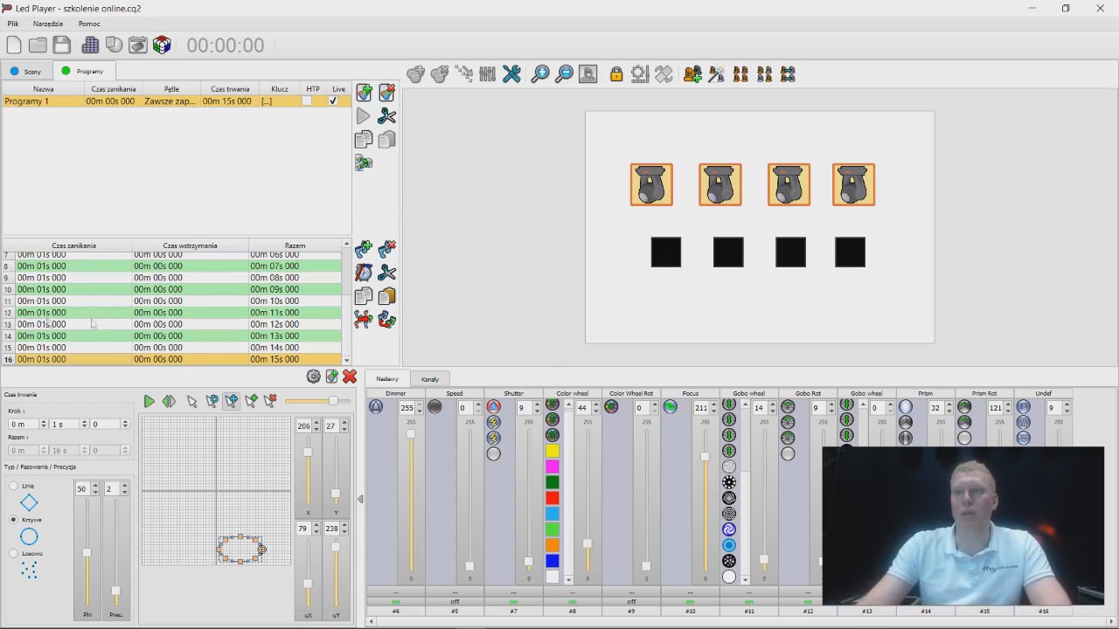The image size is (1119, 629).
Task: Add a new step using the green plus icon
Action: (x=364, y=250)
